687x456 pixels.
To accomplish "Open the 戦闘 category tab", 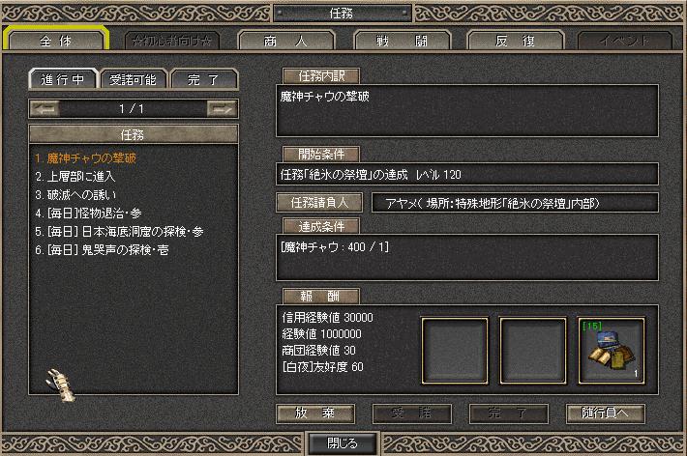I will tap(402, 41).
